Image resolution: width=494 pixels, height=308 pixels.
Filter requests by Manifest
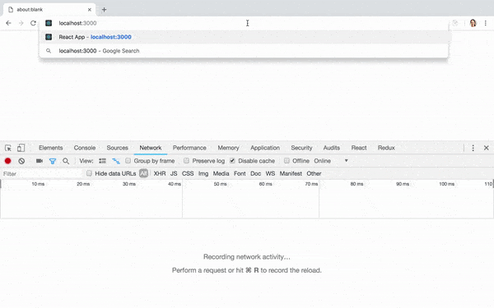click(x=291, y=173)
